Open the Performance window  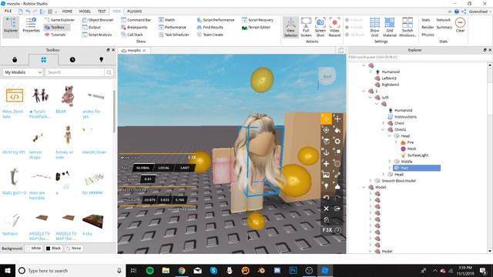[x=173, y=28]
